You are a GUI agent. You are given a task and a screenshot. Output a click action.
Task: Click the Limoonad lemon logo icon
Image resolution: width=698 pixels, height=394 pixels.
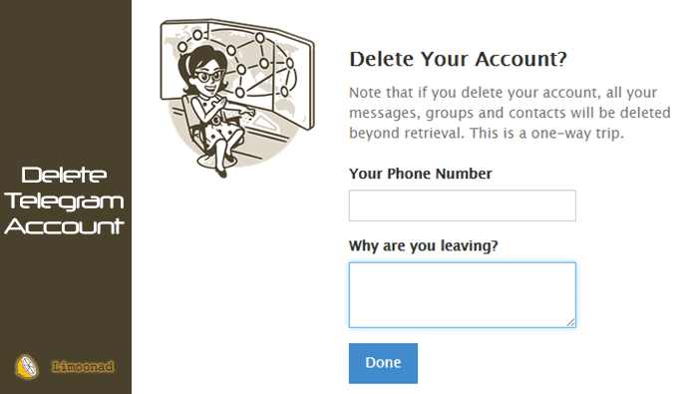pos(27,367)
